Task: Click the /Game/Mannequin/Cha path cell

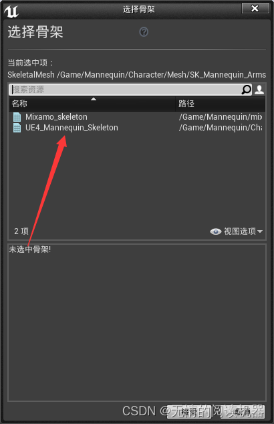Action: [x=221, y=128]
